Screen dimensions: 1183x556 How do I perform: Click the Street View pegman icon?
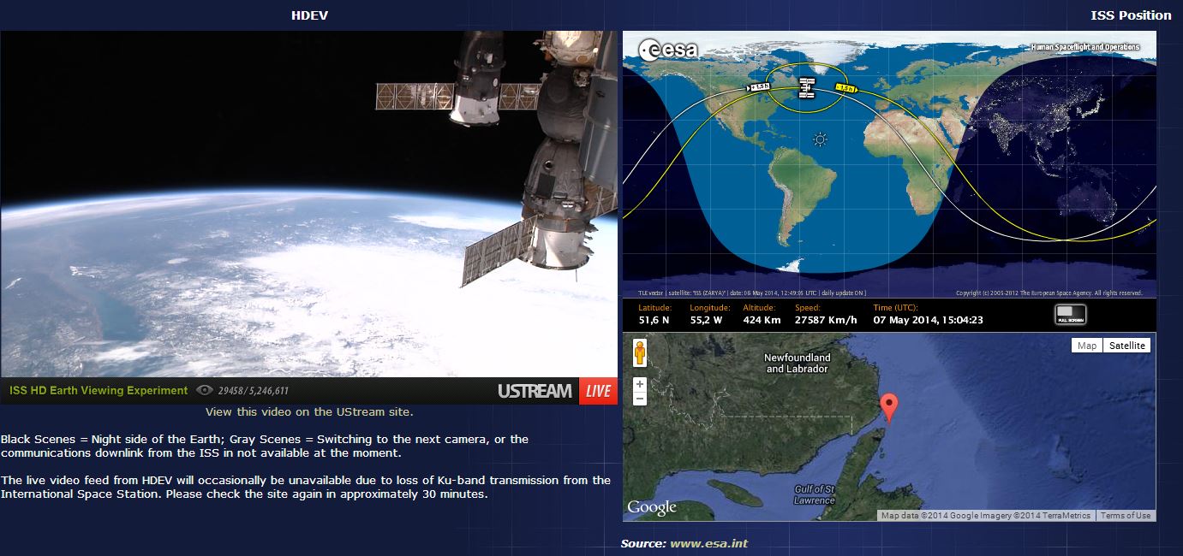coord(639,352)
